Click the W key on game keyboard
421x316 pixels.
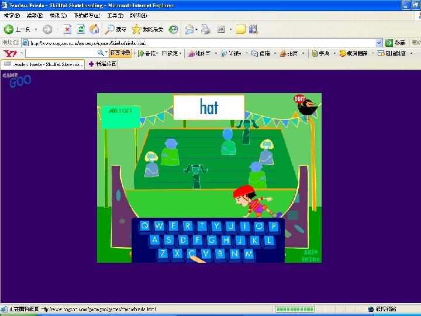(x=158, y=226)
